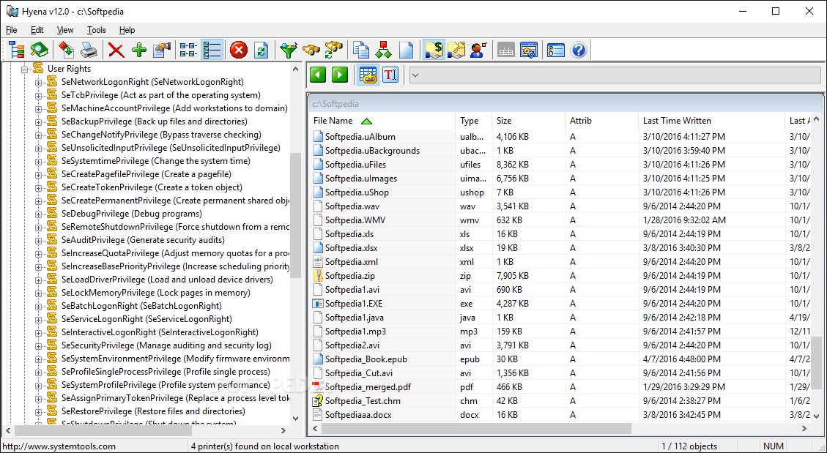The height and width of the screenshot is (453, 827).
Task: Click the green back arrow button
Action: pyautogui.click(x=317, y=75)
